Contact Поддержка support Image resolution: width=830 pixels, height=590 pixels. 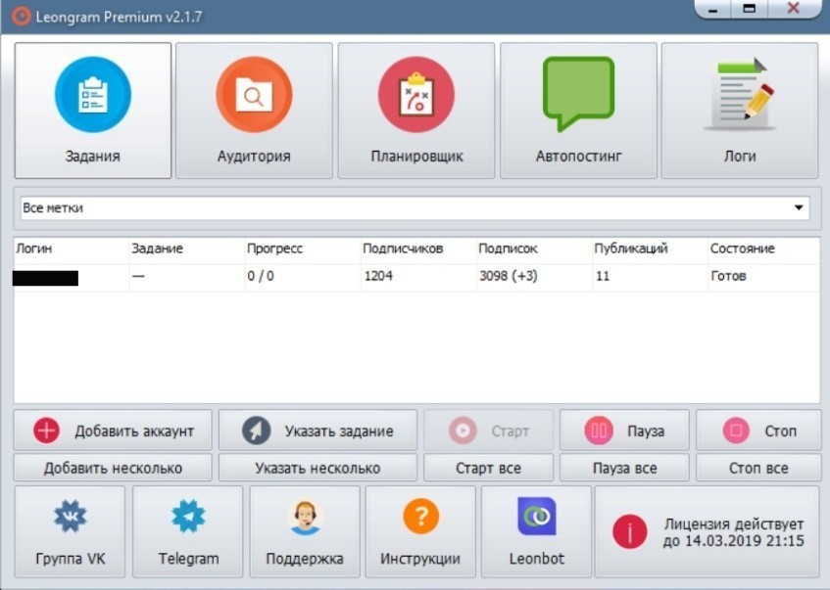coord(305,532)
